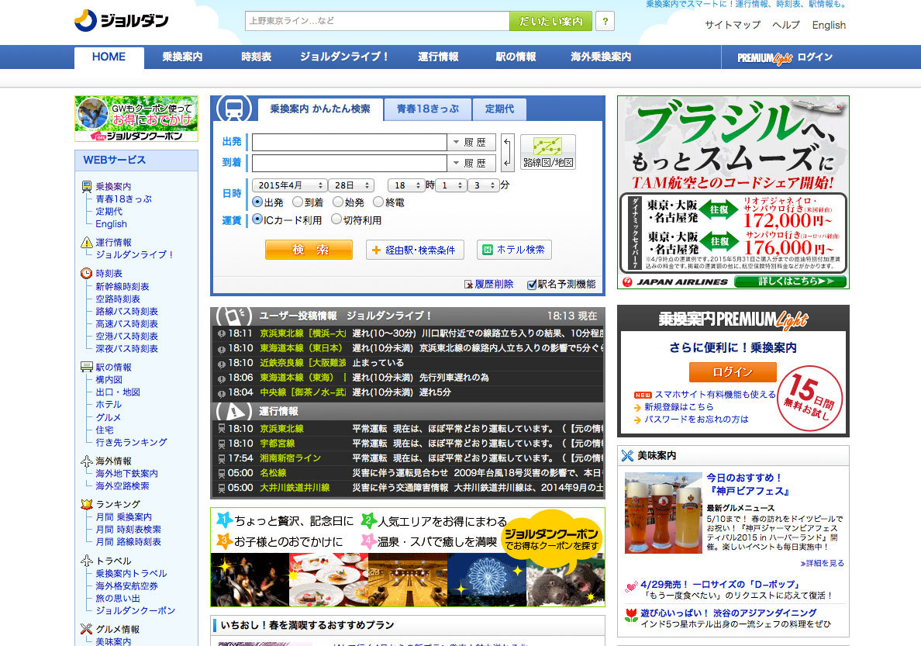Open the ジョルダンクーポン GW banner in sidebar
The image size is (921, 646).
[x=136, y=119]
